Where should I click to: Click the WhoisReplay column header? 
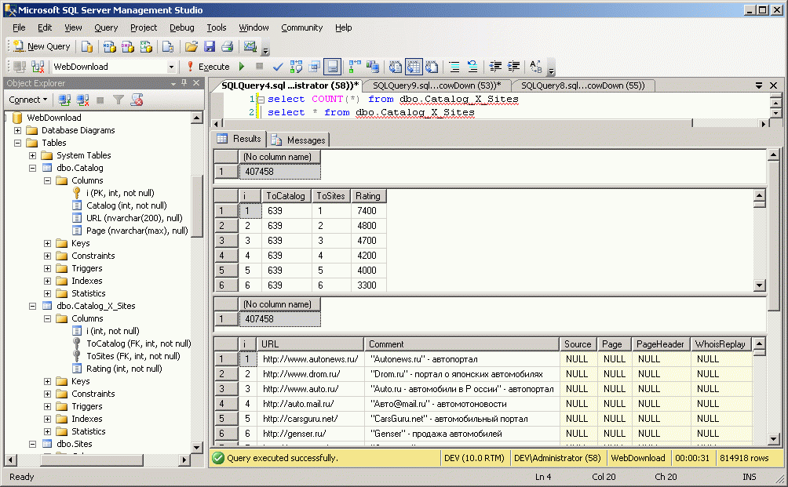[x=721, y=344]
